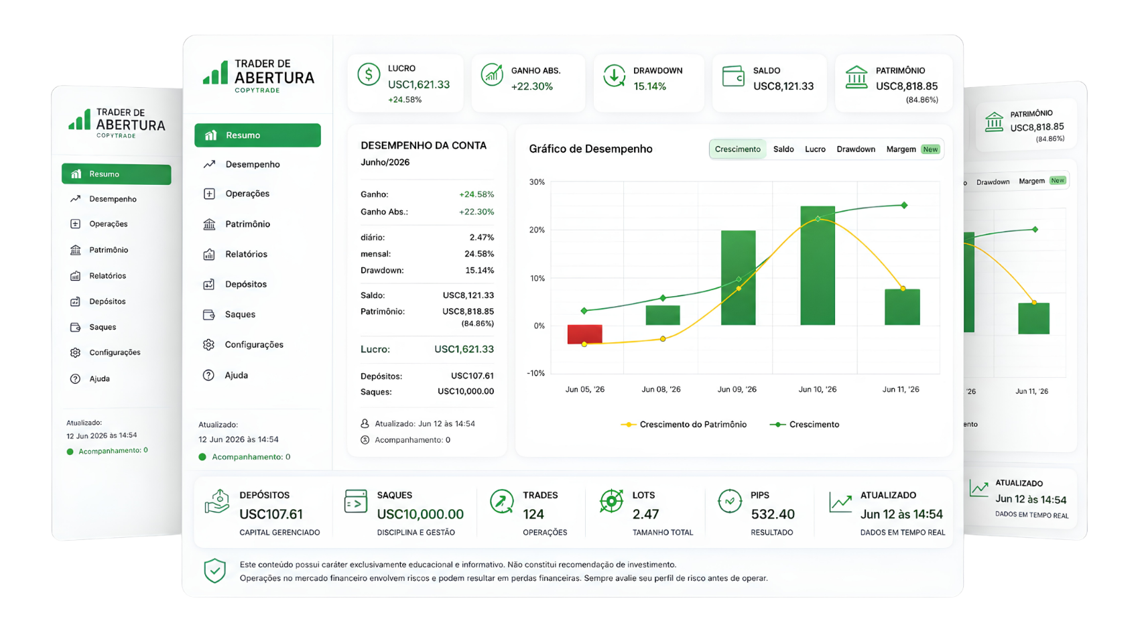Click the Lucro dollar-sign icon

click(369, 74)
